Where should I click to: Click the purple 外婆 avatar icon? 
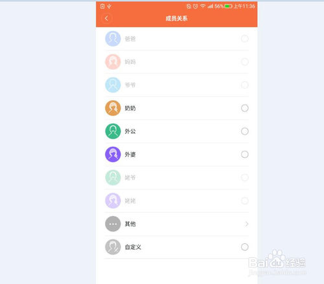point(113,155)
